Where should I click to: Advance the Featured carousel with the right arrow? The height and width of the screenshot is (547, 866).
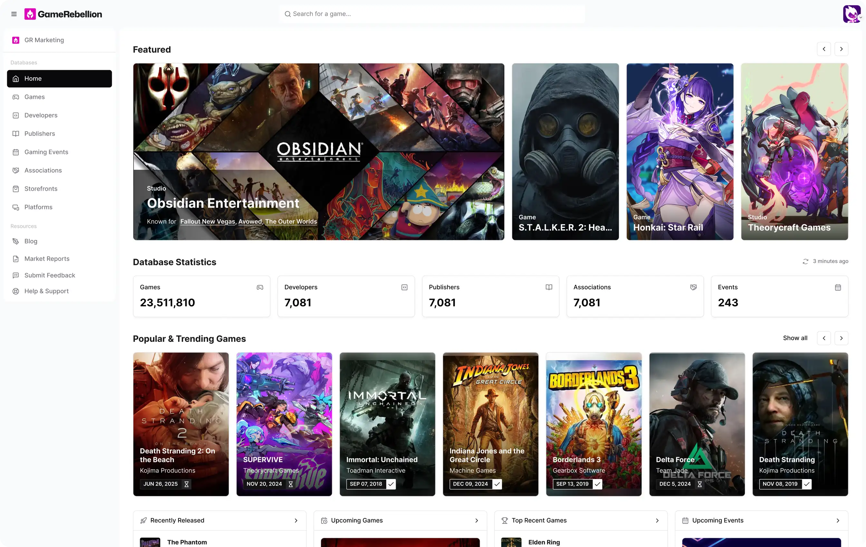pyautogui.click(x=841, y=49)
